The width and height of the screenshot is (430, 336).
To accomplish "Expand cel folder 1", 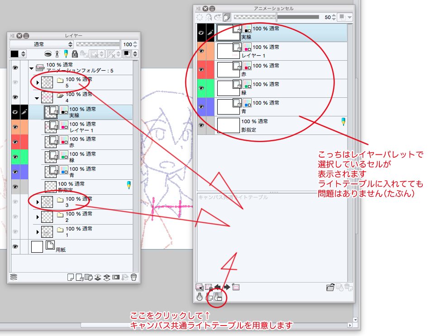I will click(38, 232).
